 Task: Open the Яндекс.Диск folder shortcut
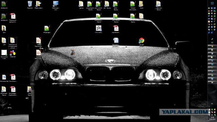tap(38, 4)
